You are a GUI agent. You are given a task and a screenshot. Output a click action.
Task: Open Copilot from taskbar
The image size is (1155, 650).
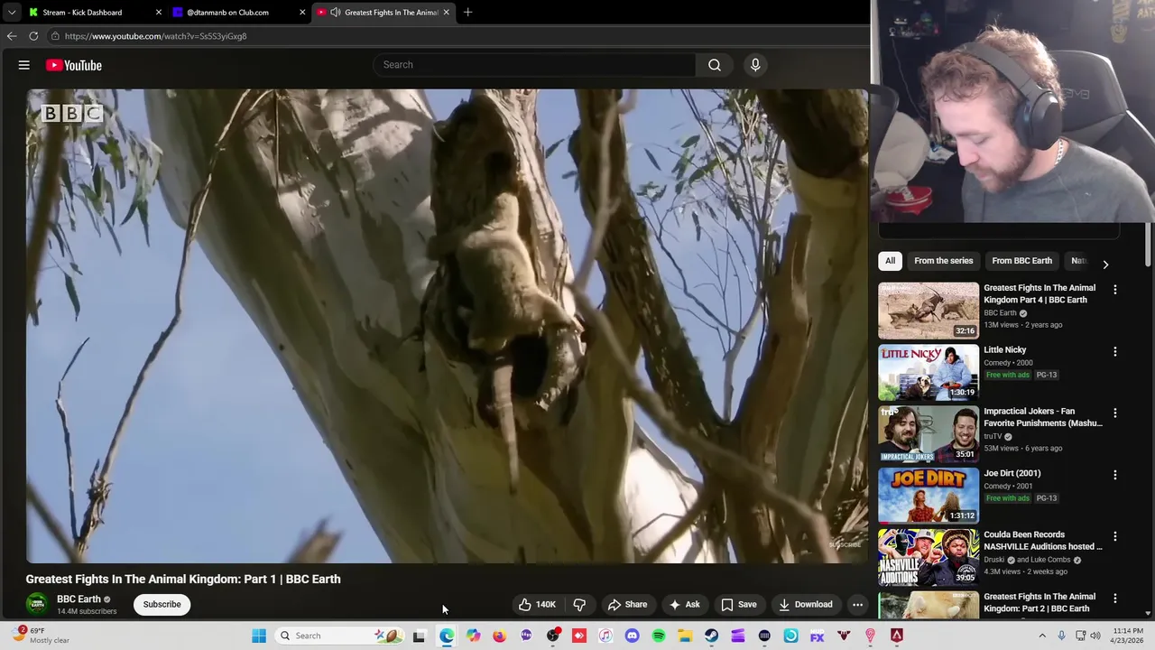(473, 636)
